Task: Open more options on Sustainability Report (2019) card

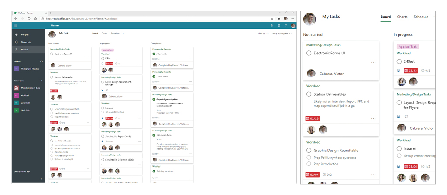Action: click(139, 141)
